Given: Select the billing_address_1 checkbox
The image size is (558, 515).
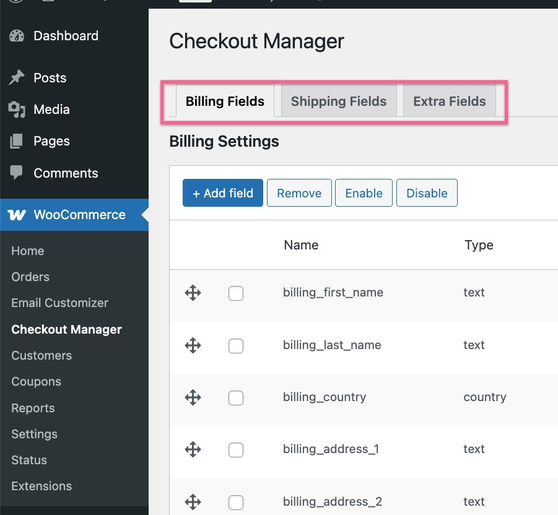Looking at the screenshot, I should click(236, 449).
